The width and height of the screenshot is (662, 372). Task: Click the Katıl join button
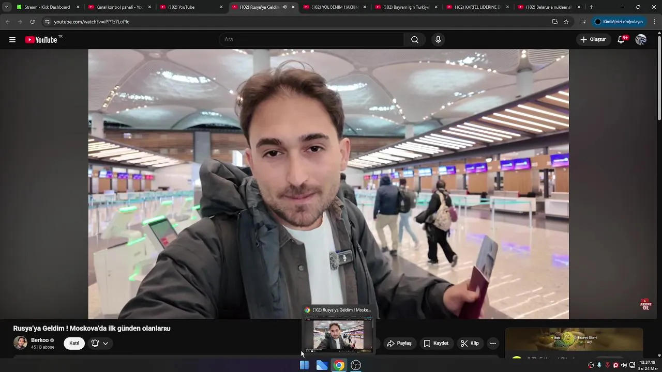[74, 343]
